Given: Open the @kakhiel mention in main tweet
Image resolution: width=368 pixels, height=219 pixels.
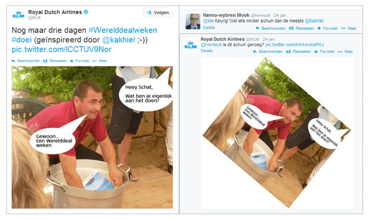Looking at the screenshot, I should (x=119, y=39).
